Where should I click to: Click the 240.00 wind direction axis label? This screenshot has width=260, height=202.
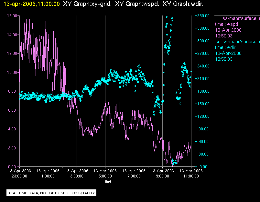[203, 66]
